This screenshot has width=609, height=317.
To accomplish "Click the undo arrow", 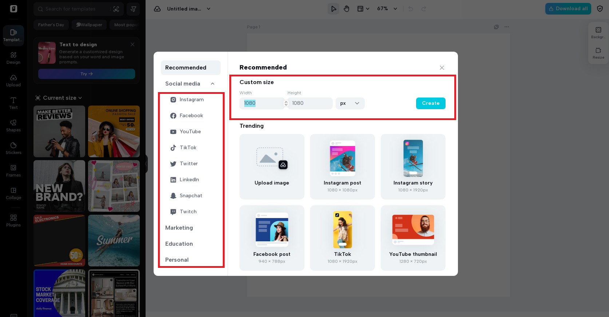I will (x=411, y=9).
